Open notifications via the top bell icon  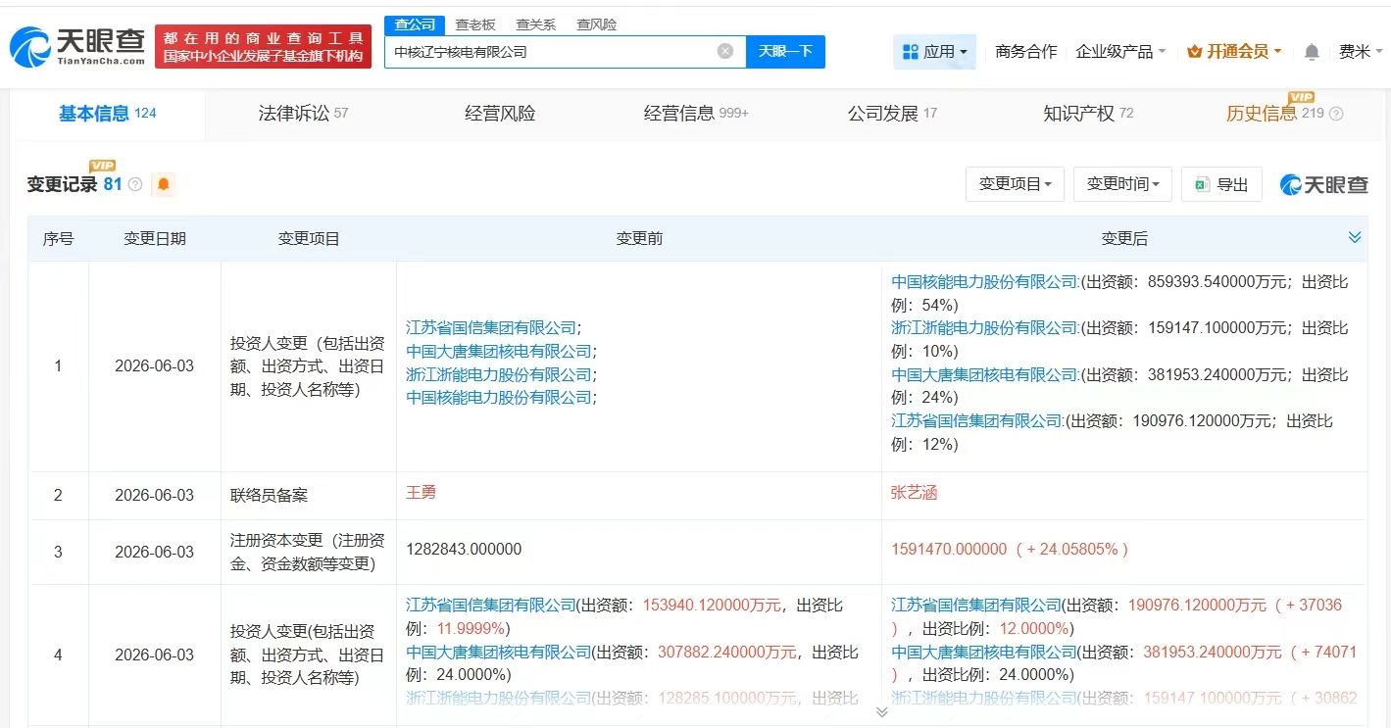[1312, 52]
